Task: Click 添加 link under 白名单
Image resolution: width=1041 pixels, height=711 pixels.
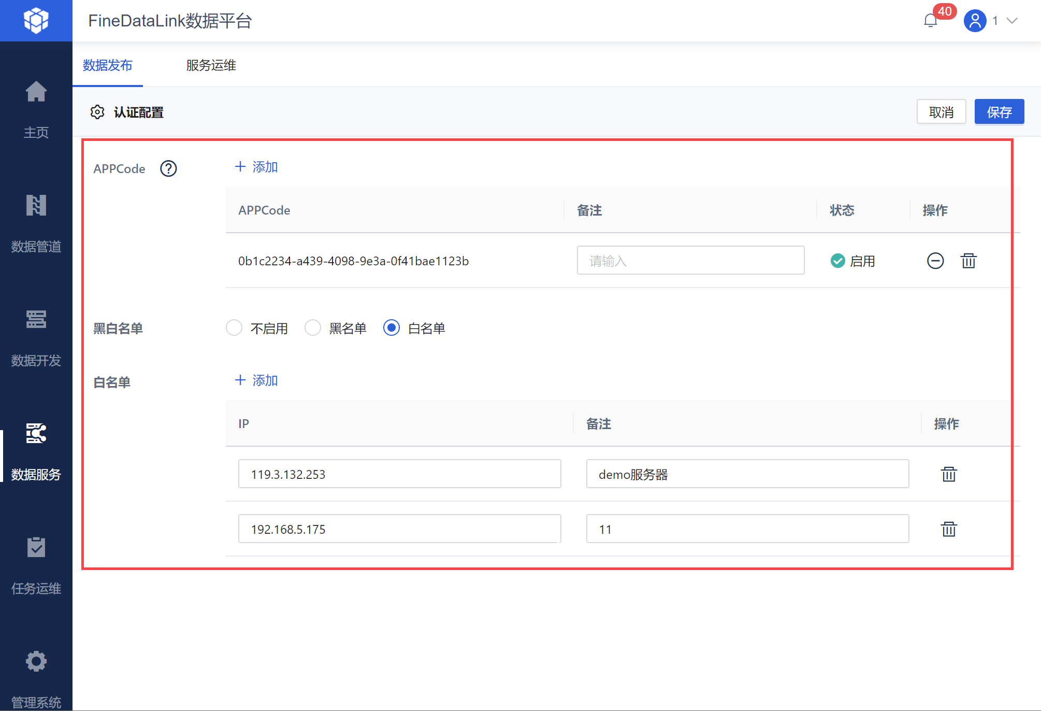Action: pos(257,380)
